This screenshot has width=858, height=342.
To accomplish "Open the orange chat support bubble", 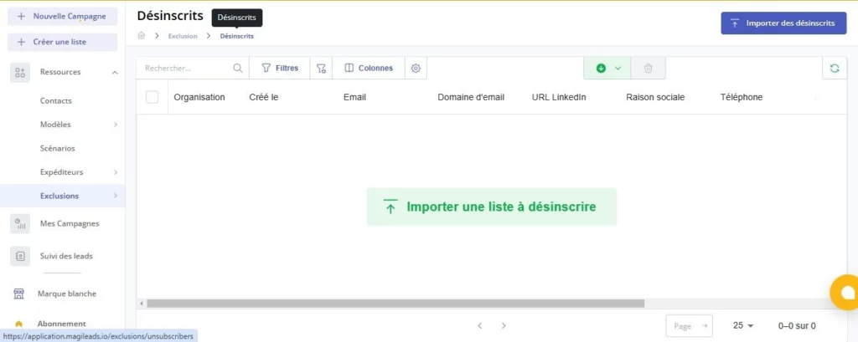I will pos(845,293).
